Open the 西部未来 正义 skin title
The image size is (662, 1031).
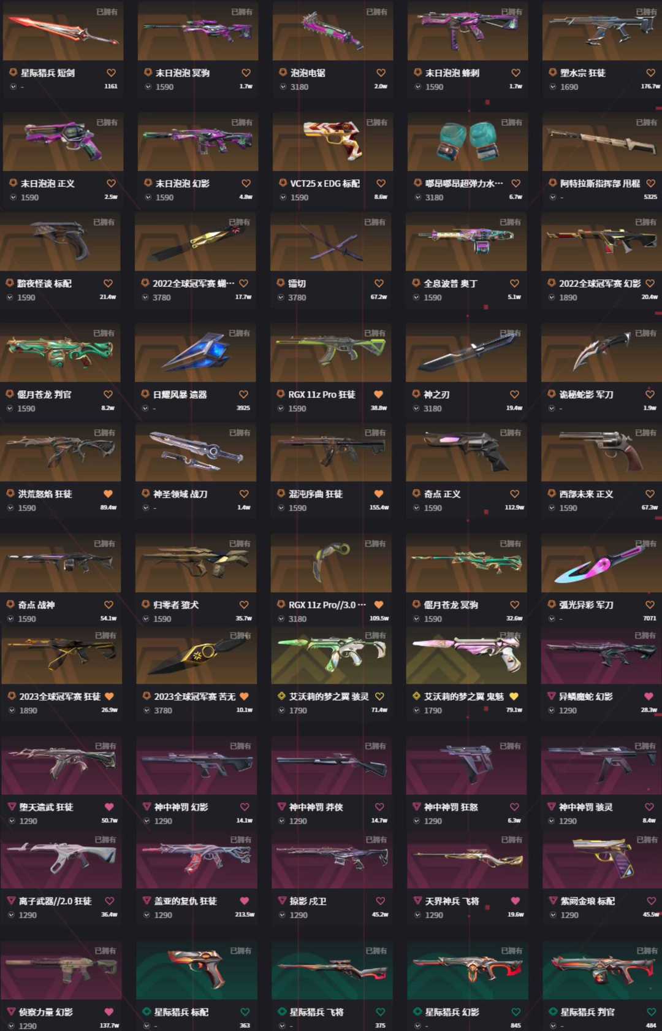pos(586,494)
